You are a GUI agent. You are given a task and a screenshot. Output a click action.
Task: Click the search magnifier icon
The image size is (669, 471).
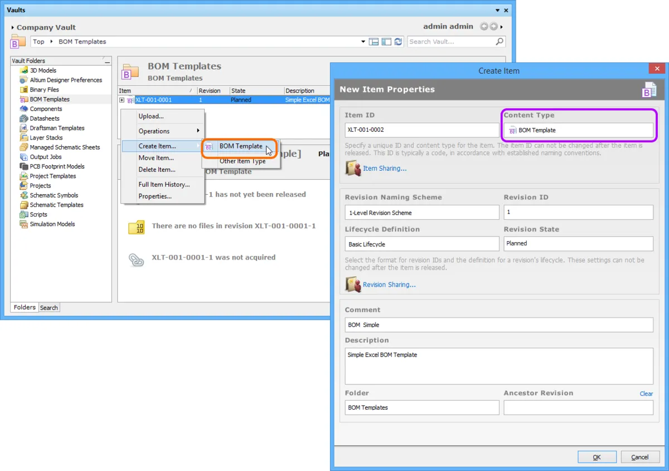click(x=500, y=41)
